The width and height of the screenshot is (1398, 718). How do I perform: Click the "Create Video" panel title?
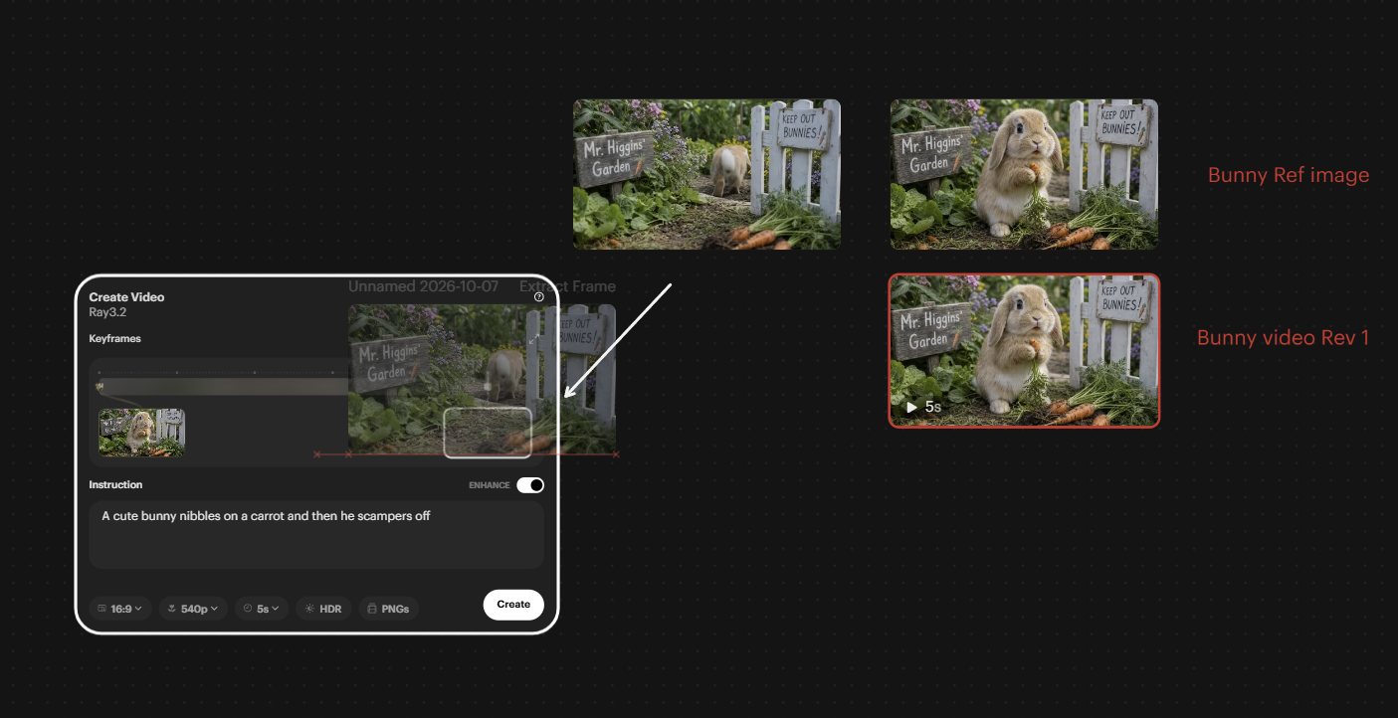click(x=126, y=297)
